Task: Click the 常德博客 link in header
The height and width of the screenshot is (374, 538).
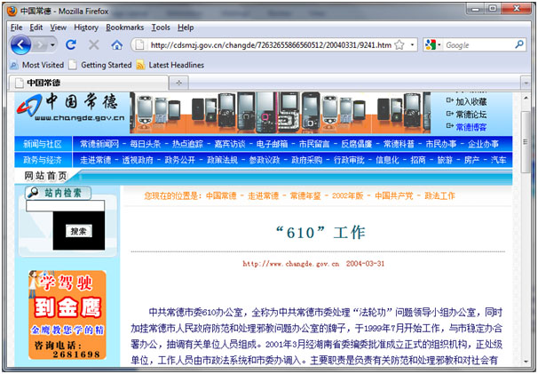Action: click(x=471, y=127)
